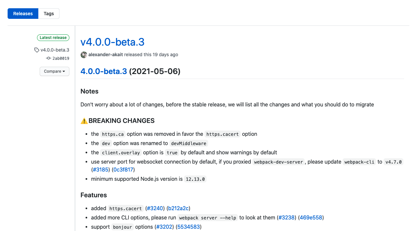This screenshot has height=231, width=410.
Task: Switch to the Tags tab
Action: (49, 14)
